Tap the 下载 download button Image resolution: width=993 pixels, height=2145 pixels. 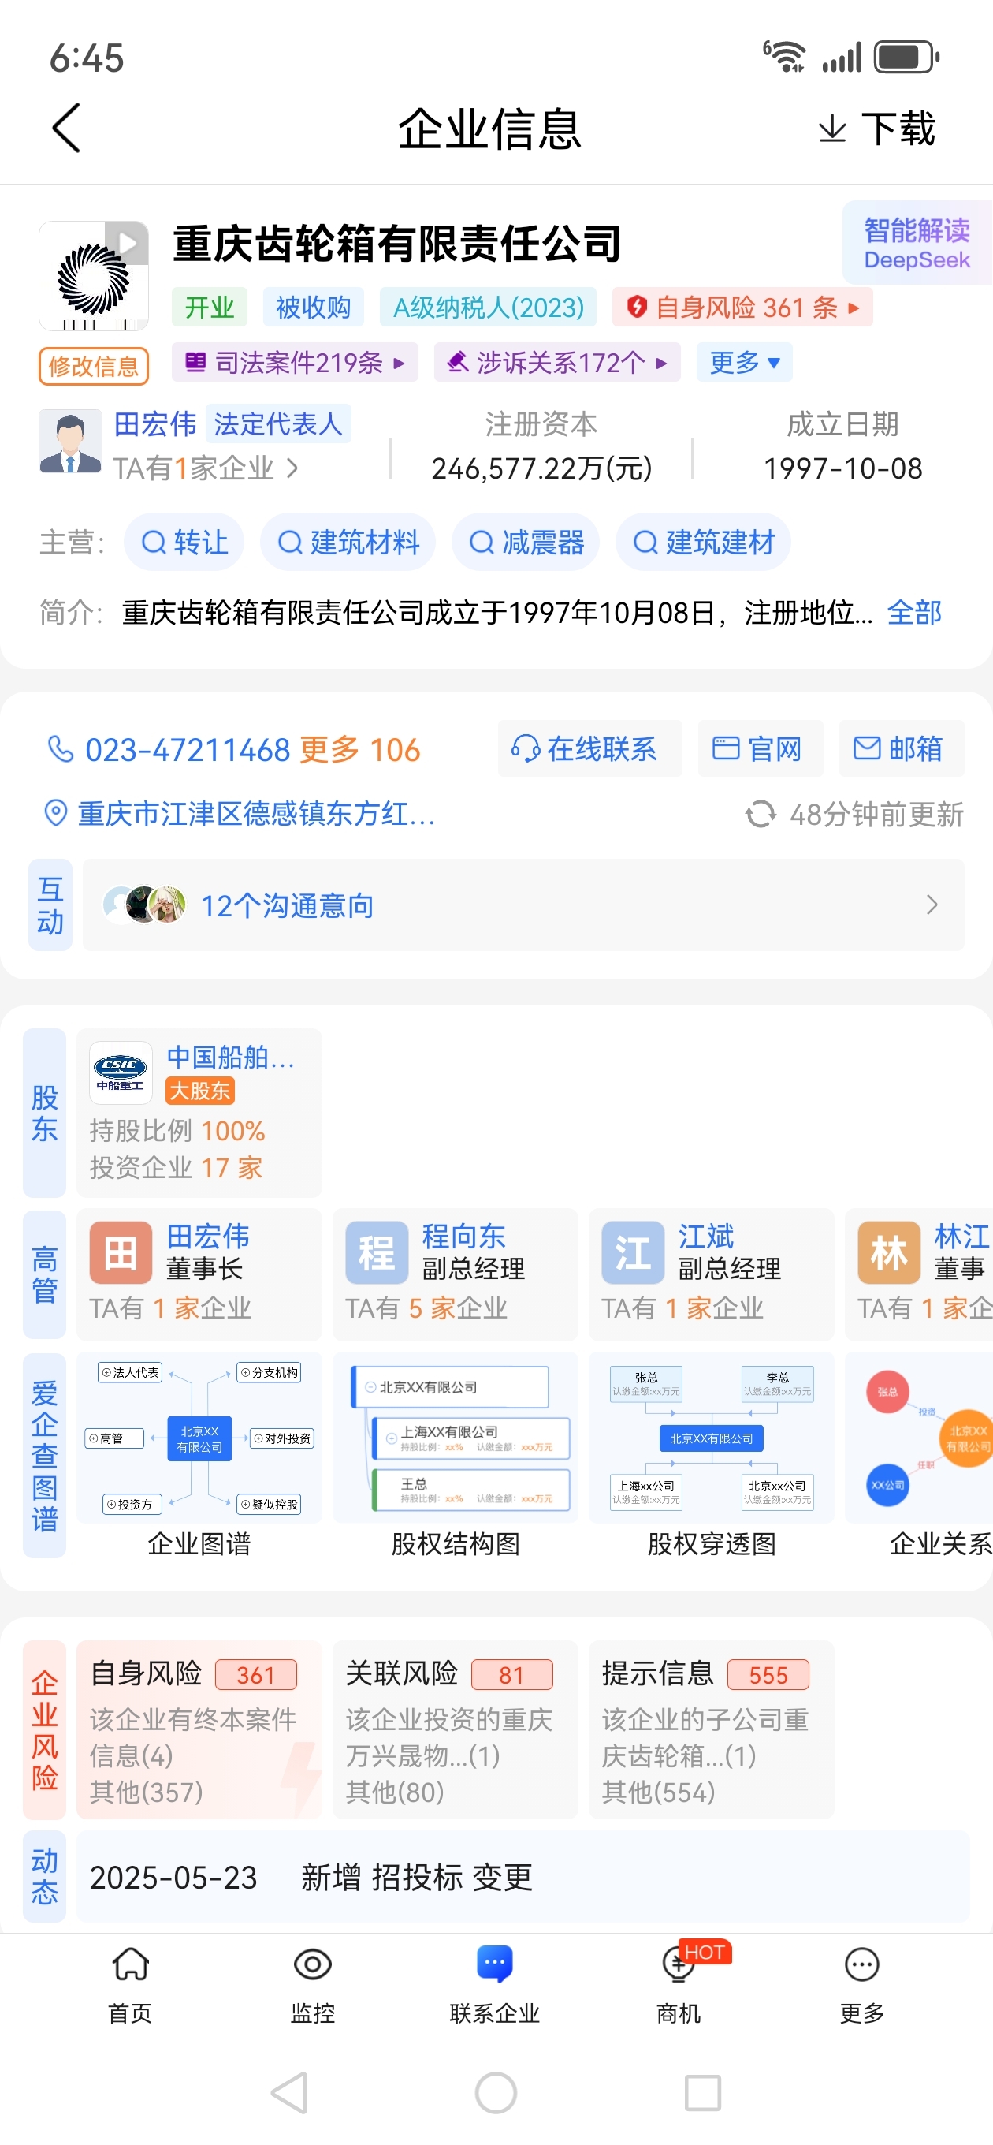pyautogui.click(x=876, y=129)
